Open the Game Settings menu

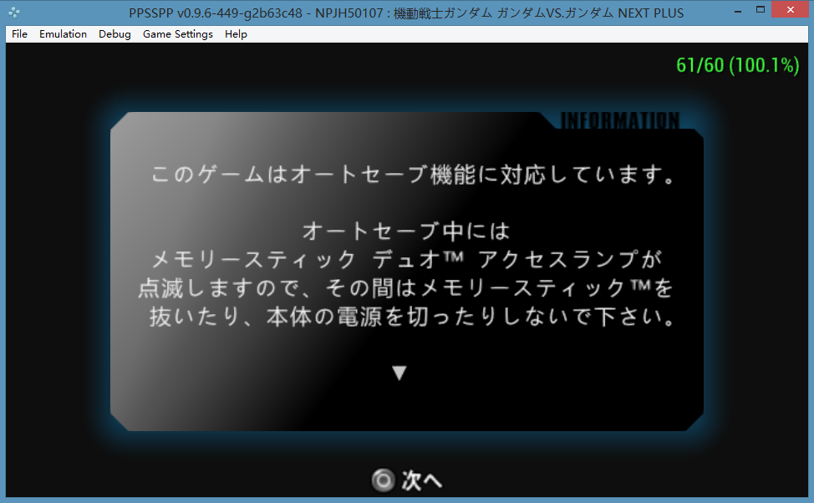(x=177, y=34)
